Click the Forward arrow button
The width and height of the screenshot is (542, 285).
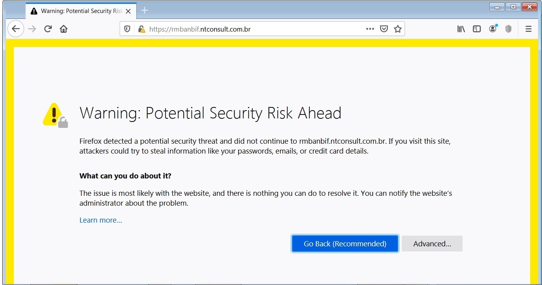click(32, 29)
